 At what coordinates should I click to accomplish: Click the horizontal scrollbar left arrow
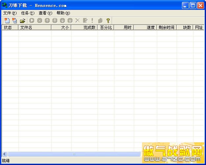5,154
